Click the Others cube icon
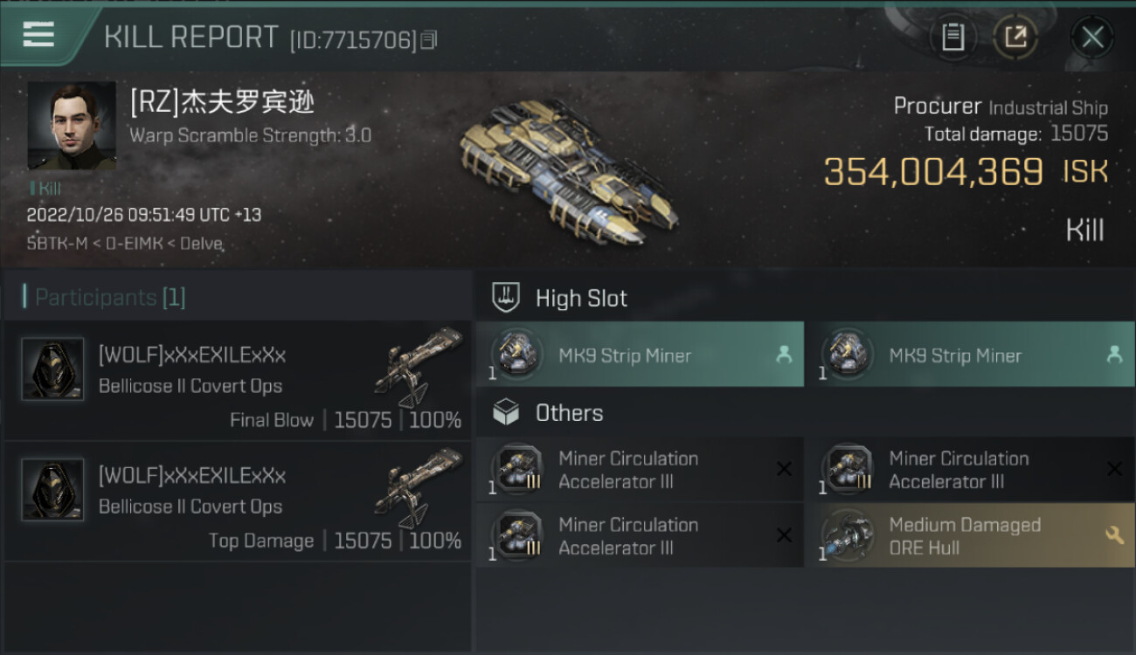The image size is (1136, 655). (506, 412)
